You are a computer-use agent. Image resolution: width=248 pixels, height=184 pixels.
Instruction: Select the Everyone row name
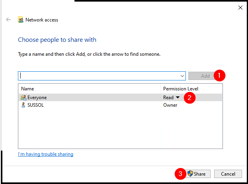click(x=37, y=98)
